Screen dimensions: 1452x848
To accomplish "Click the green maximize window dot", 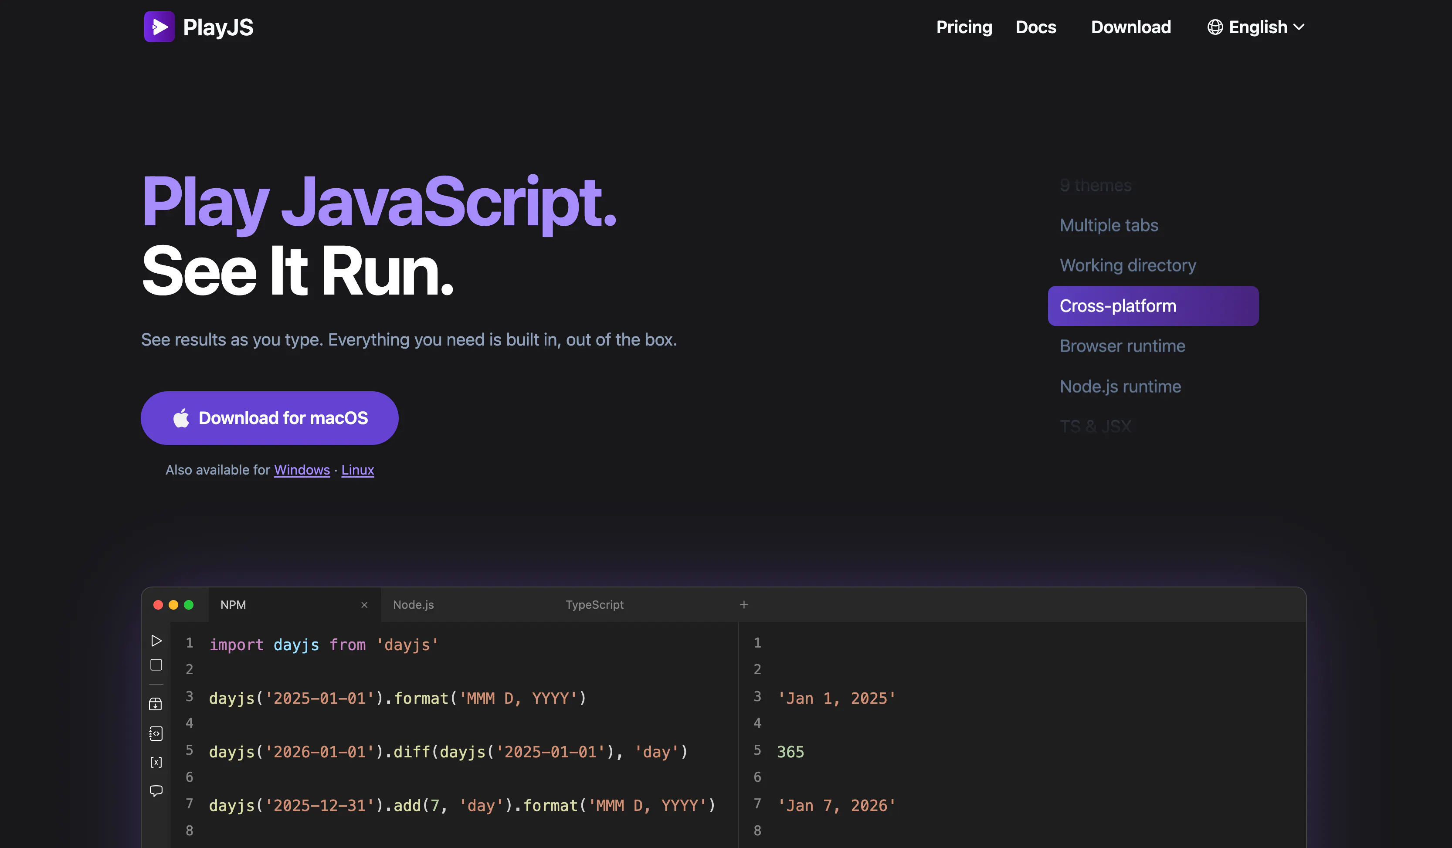I will [188, 605].
